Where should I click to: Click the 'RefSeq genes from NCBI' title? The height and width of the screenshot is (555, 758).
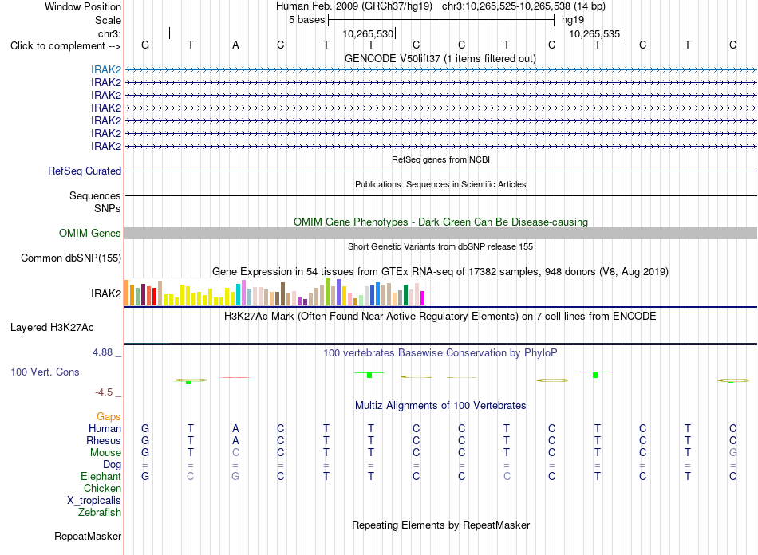coord(441,159)
